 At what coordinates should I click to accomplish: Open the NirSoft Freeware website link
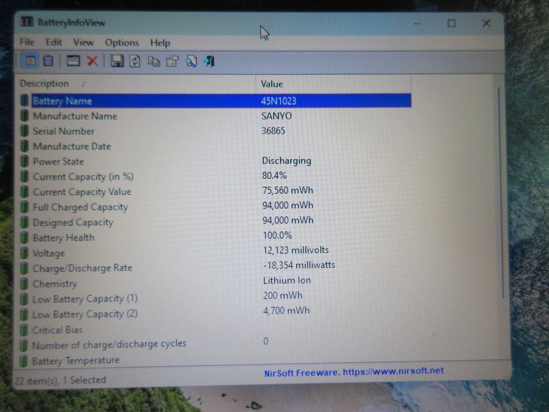click(354, 371)
